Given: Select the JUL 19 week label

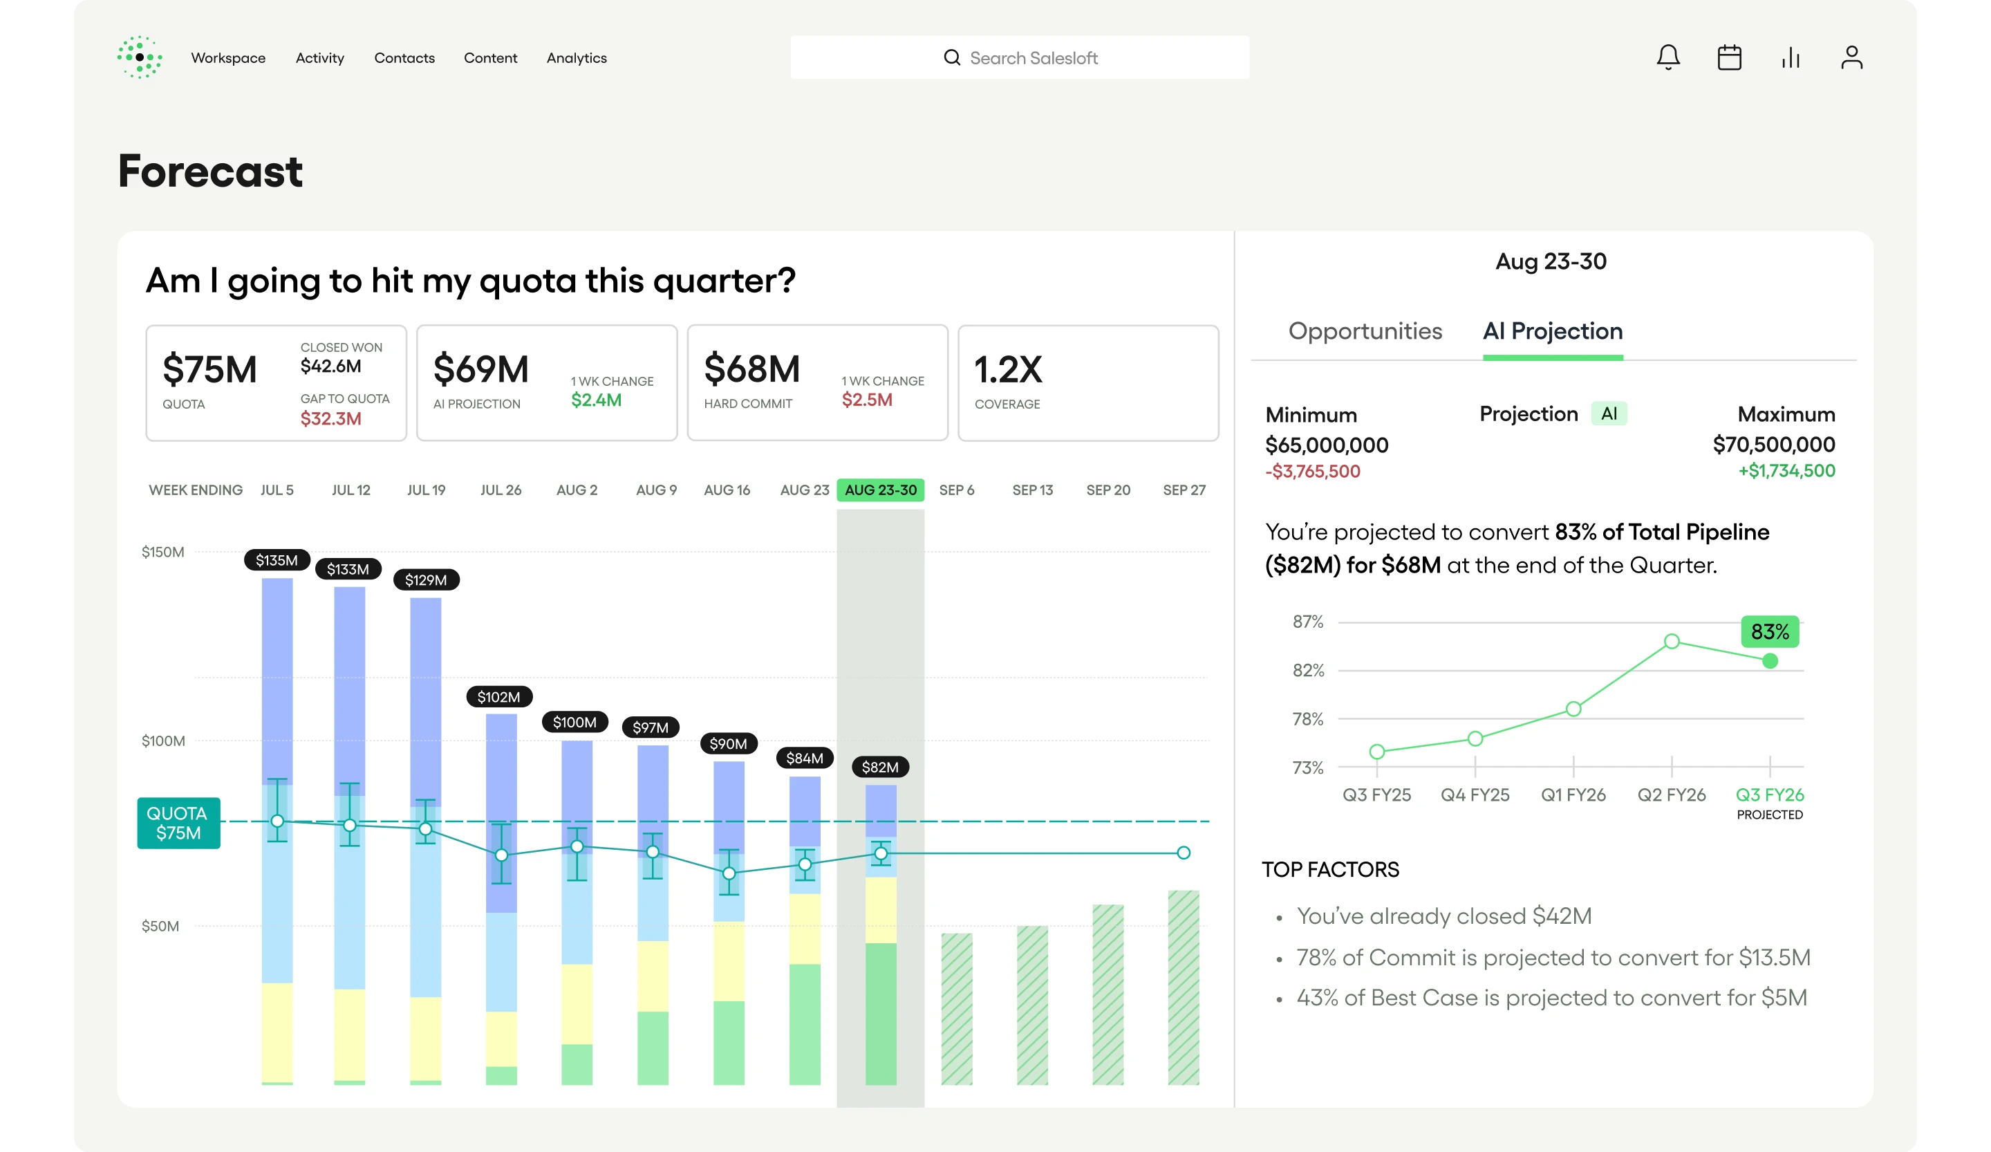Looking at the screenshot, I should (x=426, y=490).
